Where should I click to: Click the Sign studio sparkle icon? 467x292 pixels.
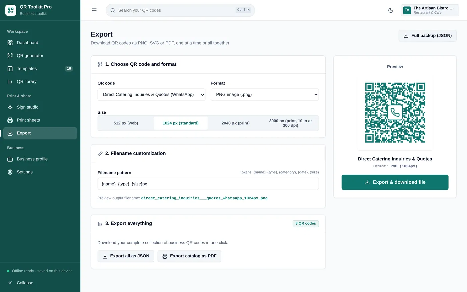(10, 107)
